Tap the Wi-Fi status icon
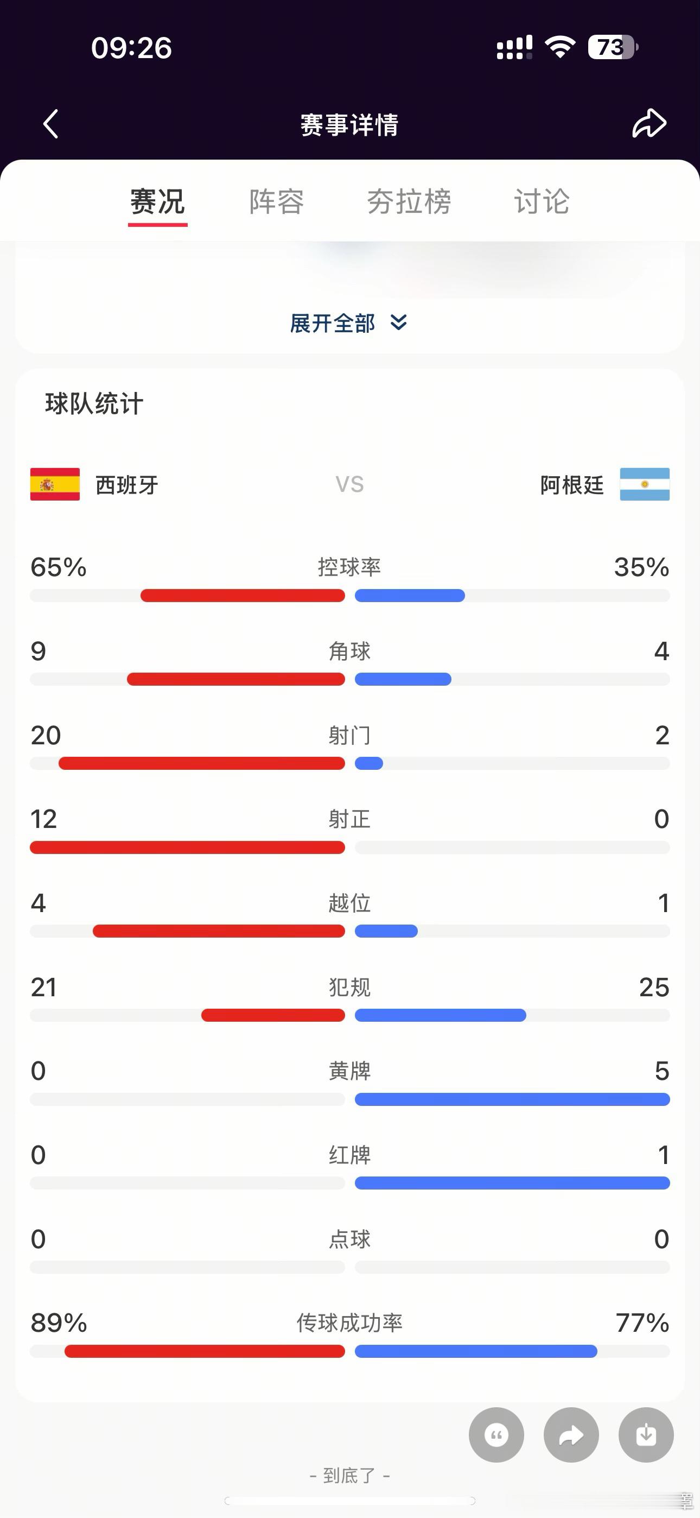 click(x=560, y=47)
